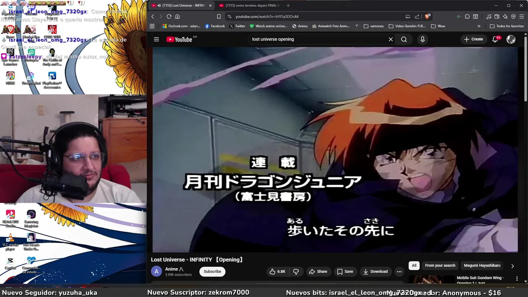
Task: Open the 'Todos los favoritos' folder
Action: 507,26
